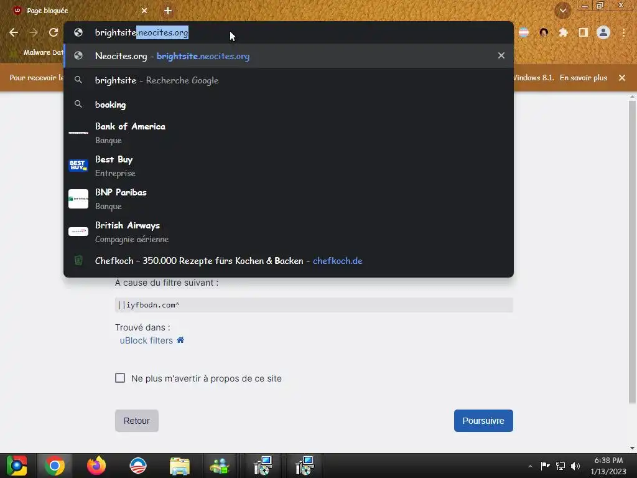Screen dimensions: 637x478
Task: Click the iyfbodn.com filter text
Action: click(149, 305)
